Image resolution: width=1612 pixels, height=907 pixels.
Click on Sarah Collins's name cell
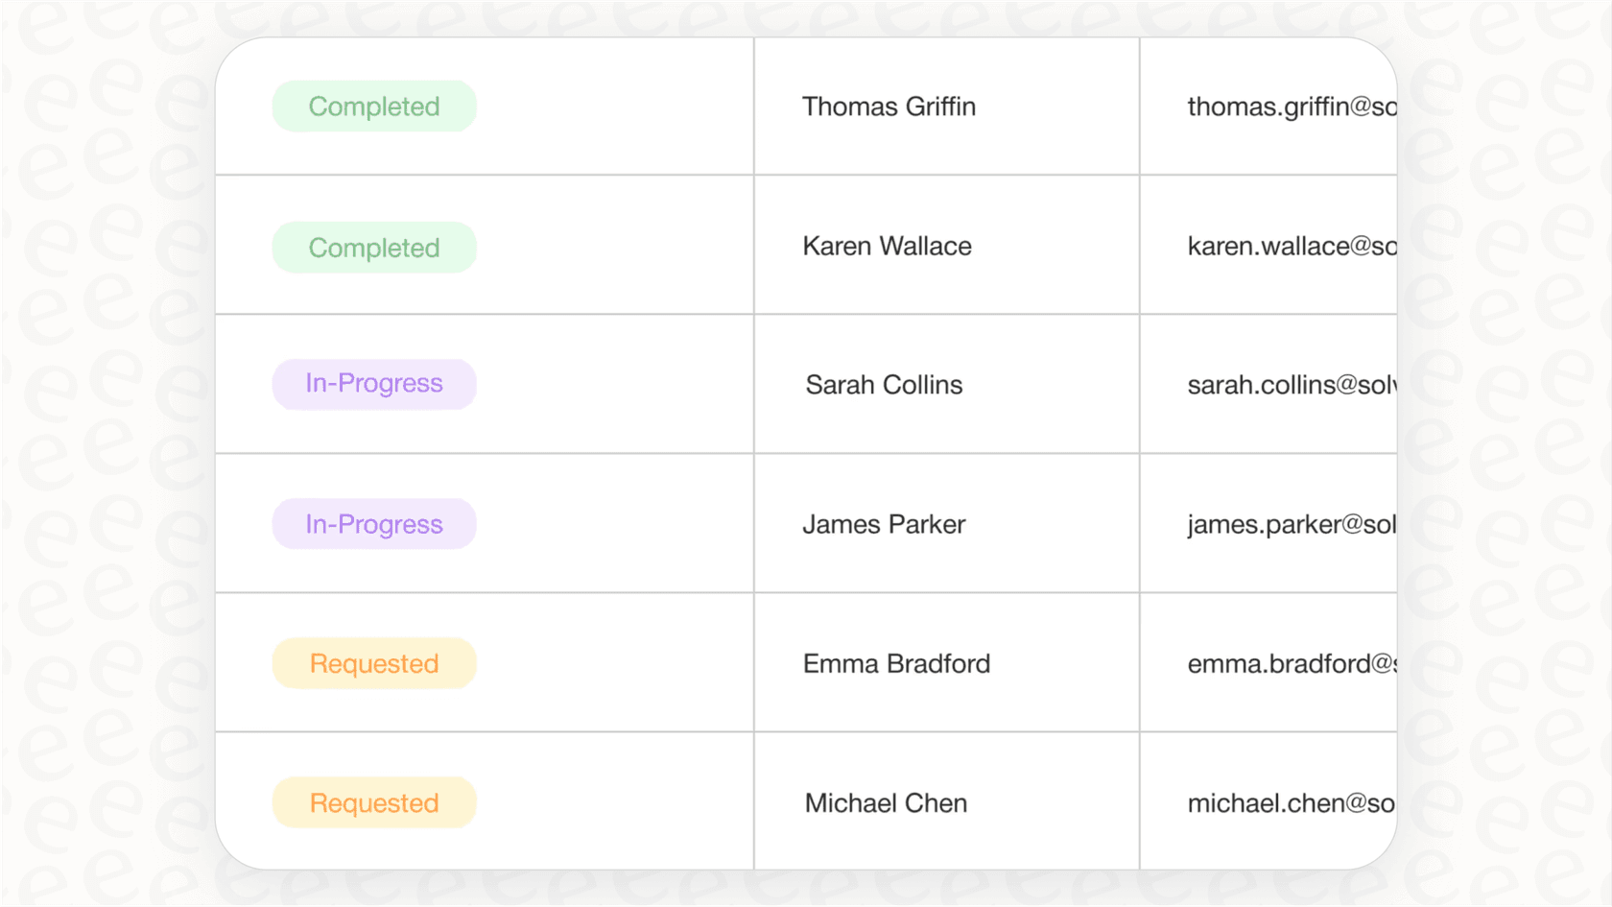coord(884,384)
